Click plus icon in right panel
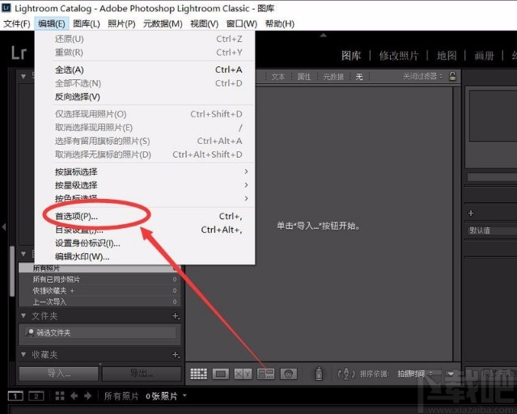This screenshot has width=517, height=414. point(471,213)
